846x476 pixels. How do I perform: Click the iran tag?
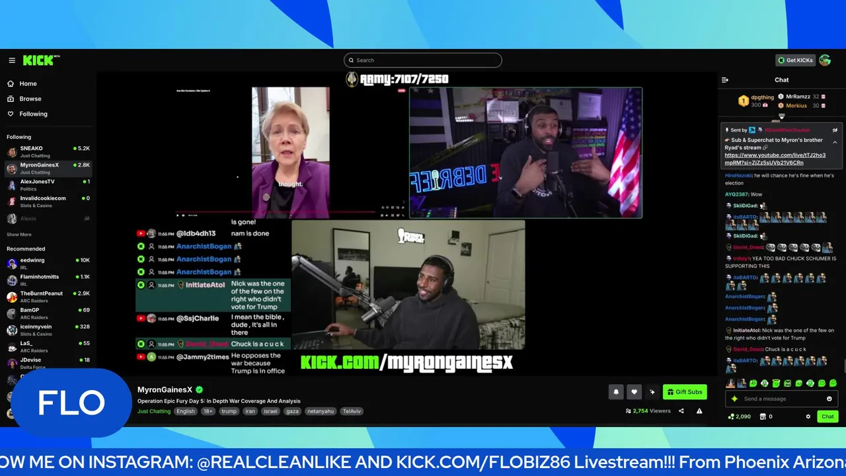coord(250,411)
